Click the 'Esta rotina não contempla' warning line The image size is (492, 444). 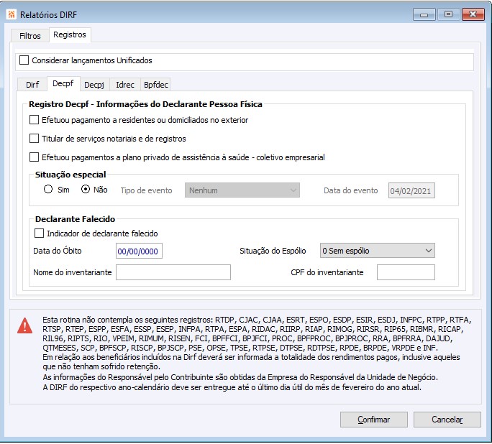click(x=257, y=320)
